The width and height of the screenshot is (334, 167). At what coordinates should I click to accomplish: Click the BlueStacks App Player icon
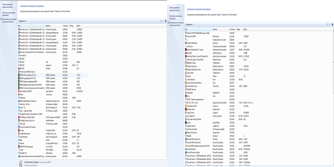tap(186, 66)
